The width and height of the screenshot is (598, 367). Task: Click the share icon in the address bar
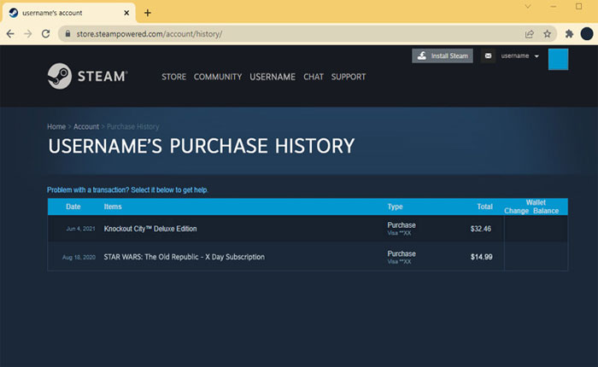(x=530, y=34)
